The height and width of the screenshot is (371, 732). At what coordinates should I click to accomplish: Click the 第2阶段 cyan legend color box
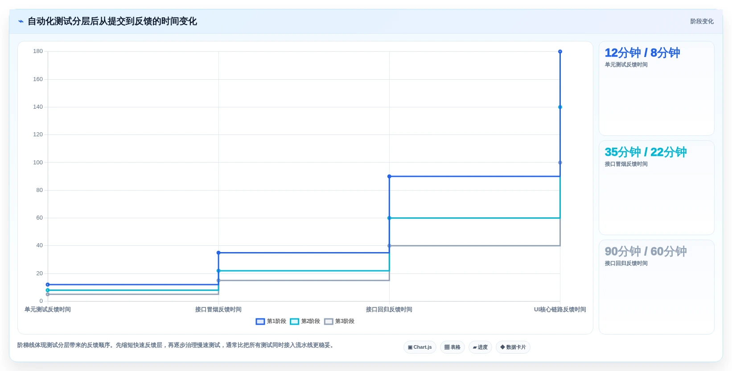tap(295, 322)
